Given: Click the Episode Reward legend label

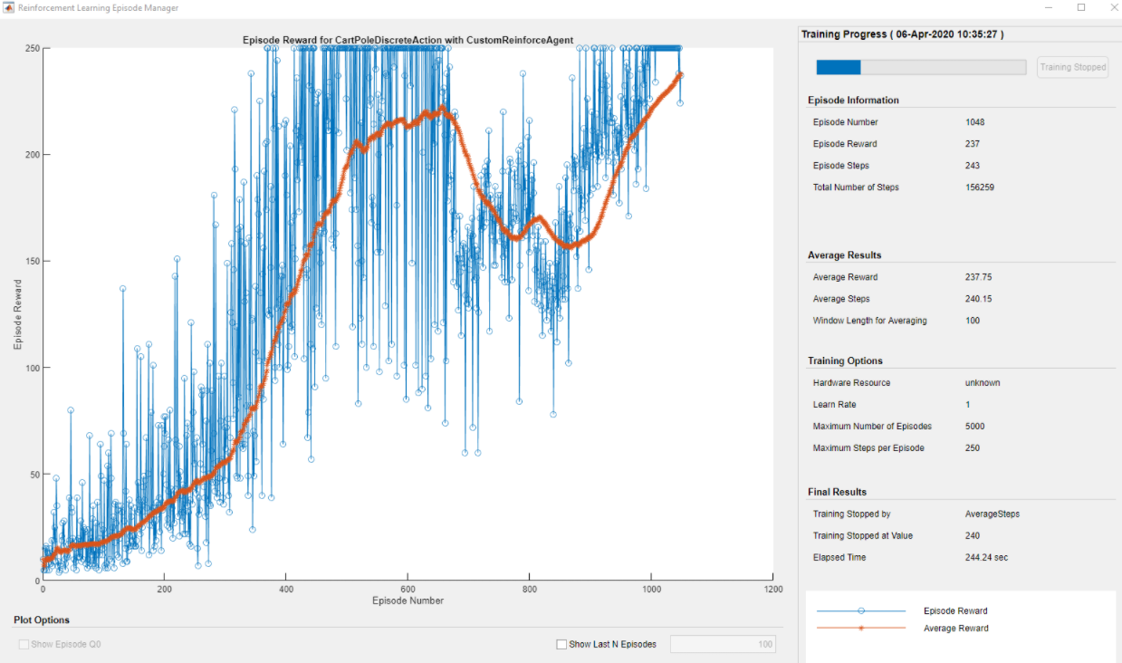Looking at the screenshot, I should point(955,610).
